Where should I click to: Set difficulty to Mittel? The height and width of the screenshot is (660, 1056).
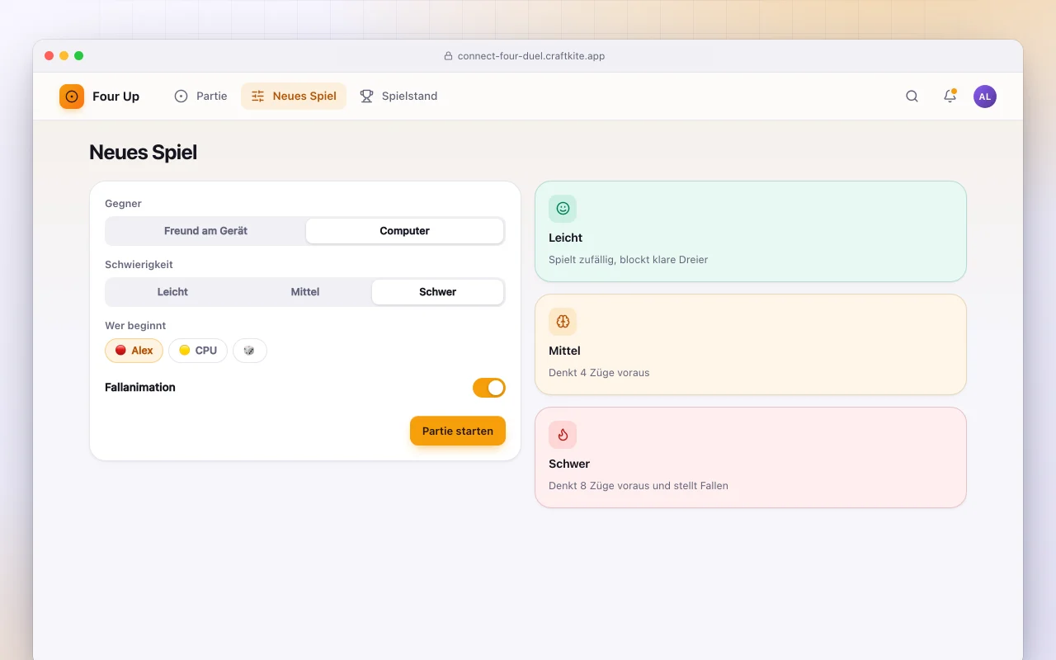305,292
